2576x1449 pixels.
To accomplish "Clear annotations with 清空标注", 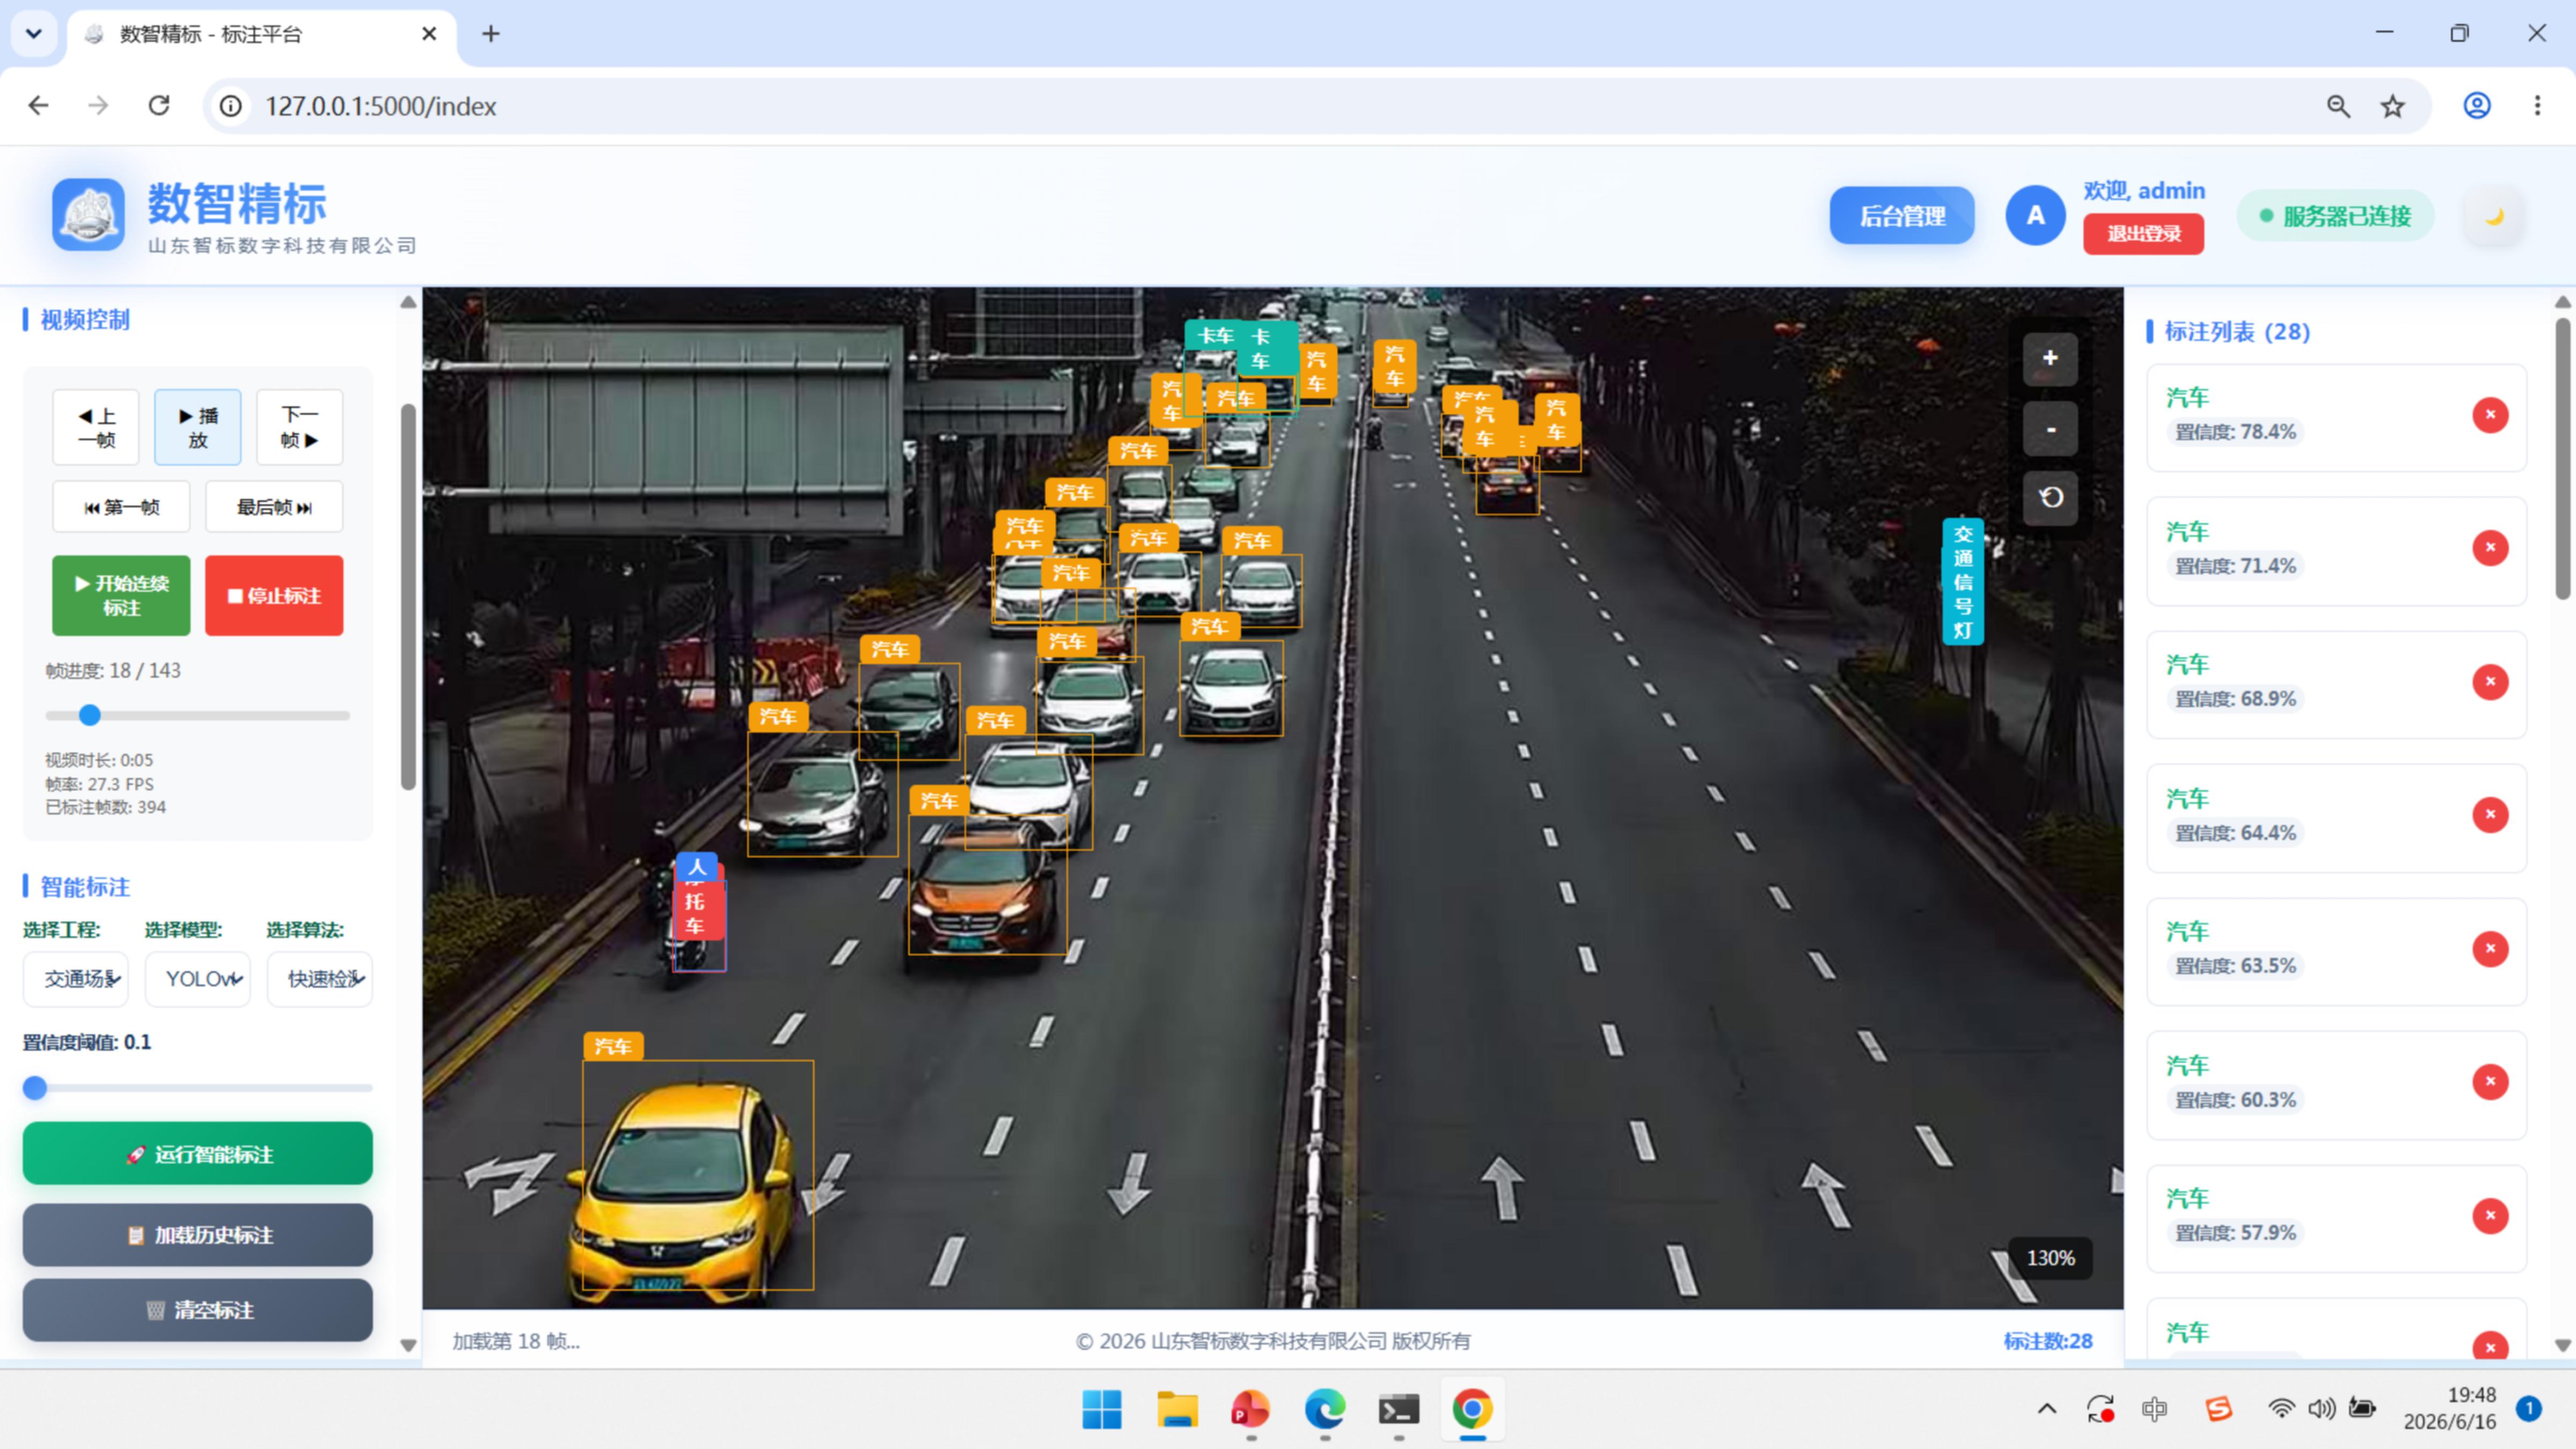I will click(198, 1310).
